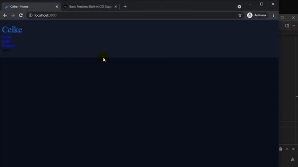Screen dimensions: 298x167
Task: Click the split editor icon in the background window
Action: [287, 26]
